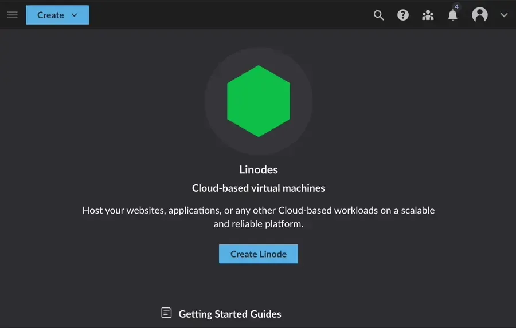The width and height of the screenshot is (516, 328).
Task: Click the search magnifier icon
Action: (378, 15)
